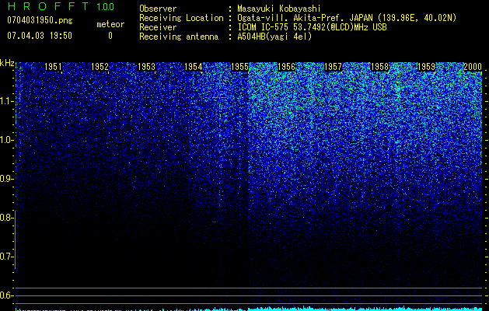Click the 1951 time marker
Screen dimensions: 489x311
[53, 67]
